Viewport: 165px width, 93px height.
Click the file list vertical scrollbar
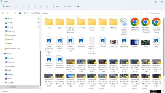(164, 47)
